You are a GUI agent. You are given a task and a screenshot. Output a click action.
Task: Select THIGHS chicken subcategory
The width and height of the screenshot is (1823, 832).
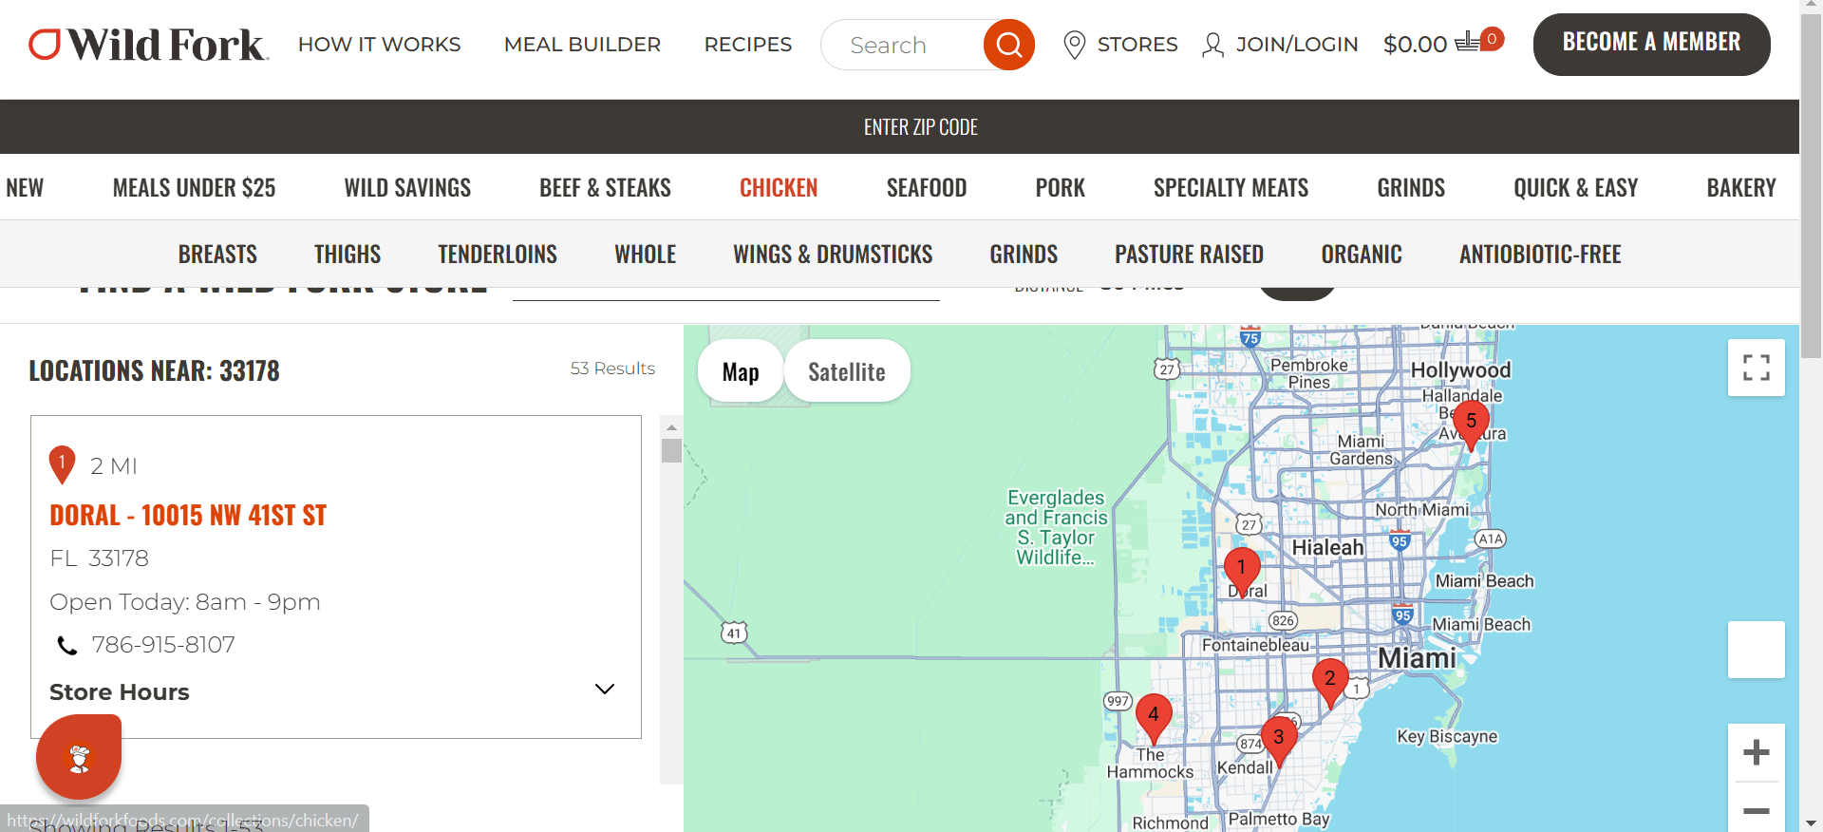pyautogui.click(x=348, y=255)
